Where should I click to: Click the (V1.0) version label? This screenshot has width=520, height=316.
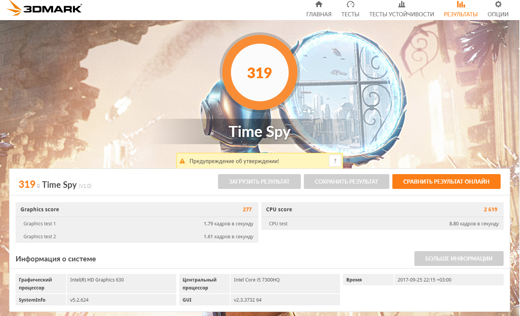[85, 186]
